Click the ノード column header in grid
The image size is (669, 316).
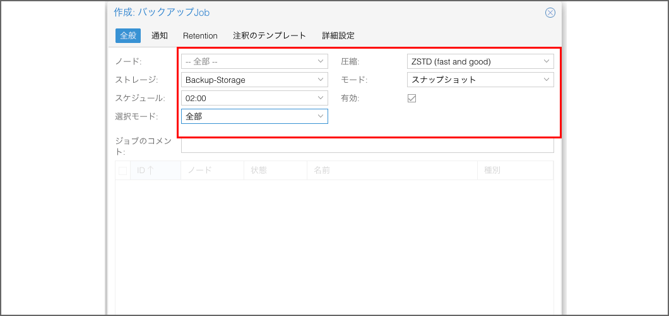211,171
